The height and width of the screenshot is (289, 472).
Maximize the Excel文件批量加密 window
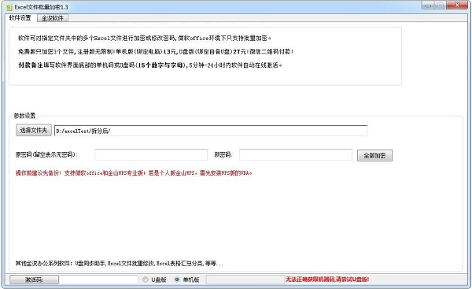click(441, 6)
